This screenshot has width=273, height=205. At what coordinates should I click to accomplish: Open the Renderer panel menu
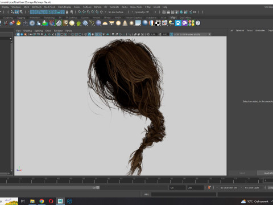[x=58, y=31]
